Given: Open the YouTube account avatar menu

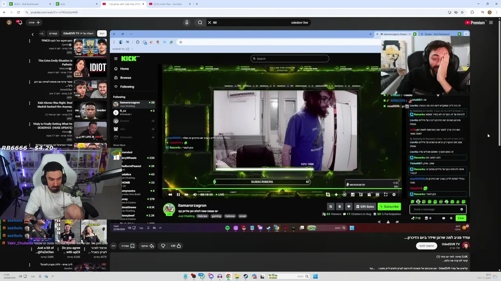Looking at the screenshot, I should tap(9, 23).
